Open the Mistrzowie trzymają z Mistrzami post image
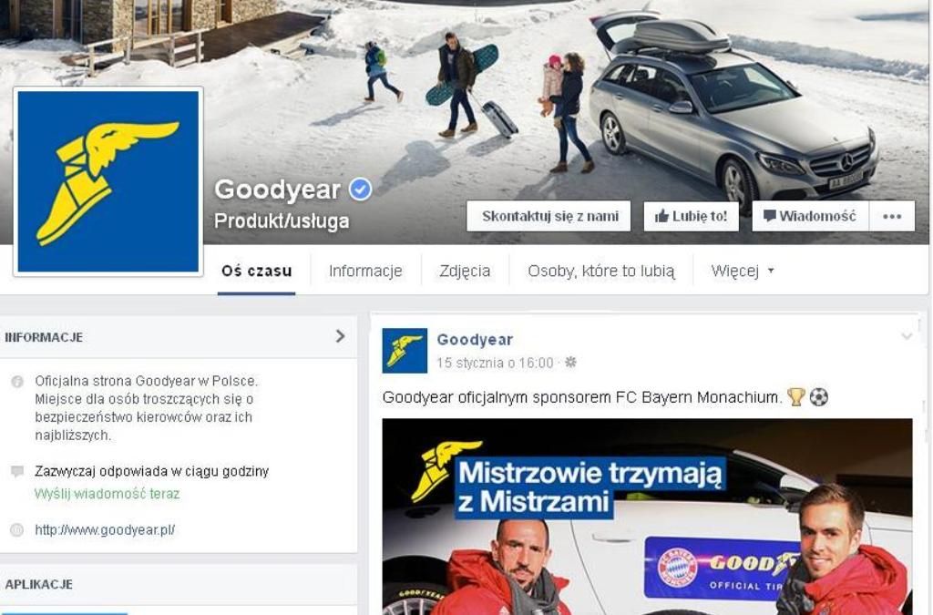This screenshot has width=933, height=615. click(647, 517)
